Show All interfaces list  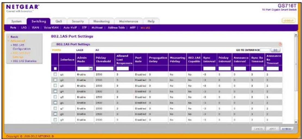97,50
